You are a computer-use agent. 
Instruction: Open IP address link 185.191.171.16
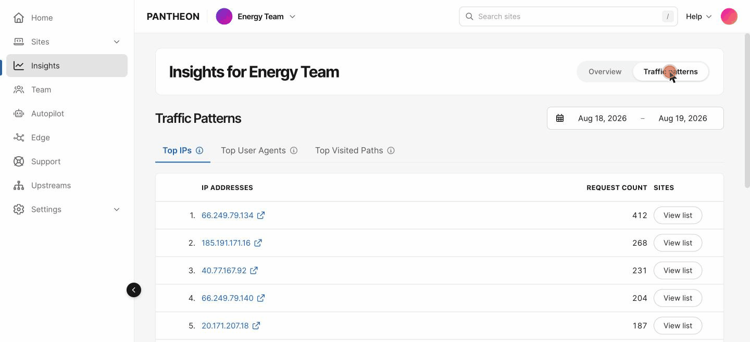click(226, 243)
